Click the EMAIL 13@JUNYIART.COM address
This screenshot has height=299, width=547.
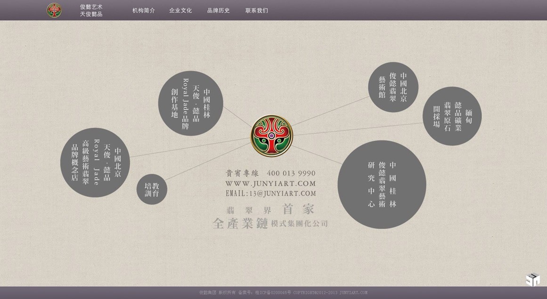[270, 194]
